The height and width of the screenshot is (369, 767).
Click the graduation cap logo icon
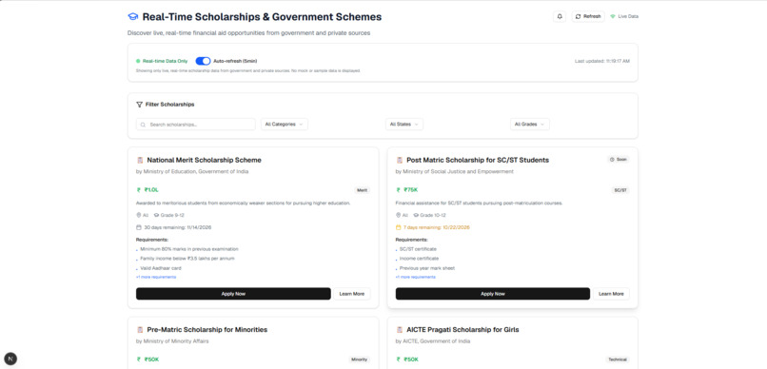133,17
